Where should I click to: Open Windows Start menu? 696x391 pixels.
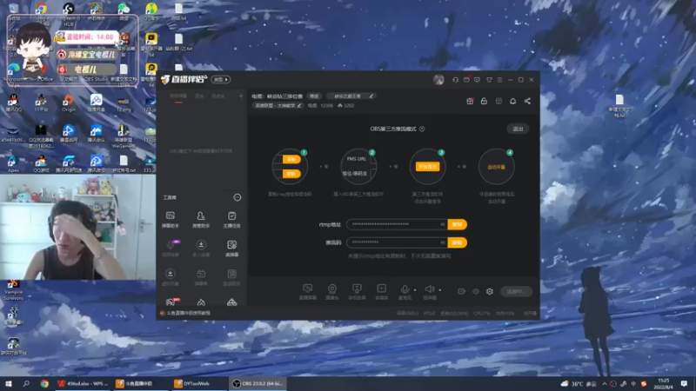pyautogui.click(x=9, y=383)
